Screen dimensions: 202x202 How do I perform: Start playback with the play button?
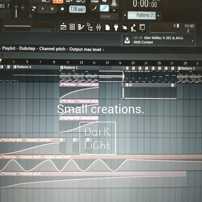coord(43,9)
